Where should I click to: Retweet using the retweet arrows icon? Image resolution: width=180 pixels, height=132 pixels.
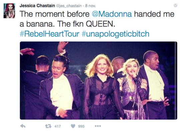coord(48,126)
